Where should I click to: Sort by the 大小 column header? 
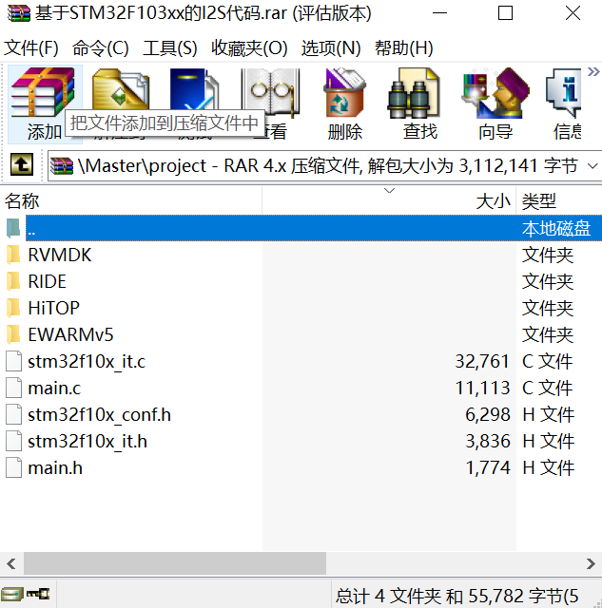coord(389,200)
